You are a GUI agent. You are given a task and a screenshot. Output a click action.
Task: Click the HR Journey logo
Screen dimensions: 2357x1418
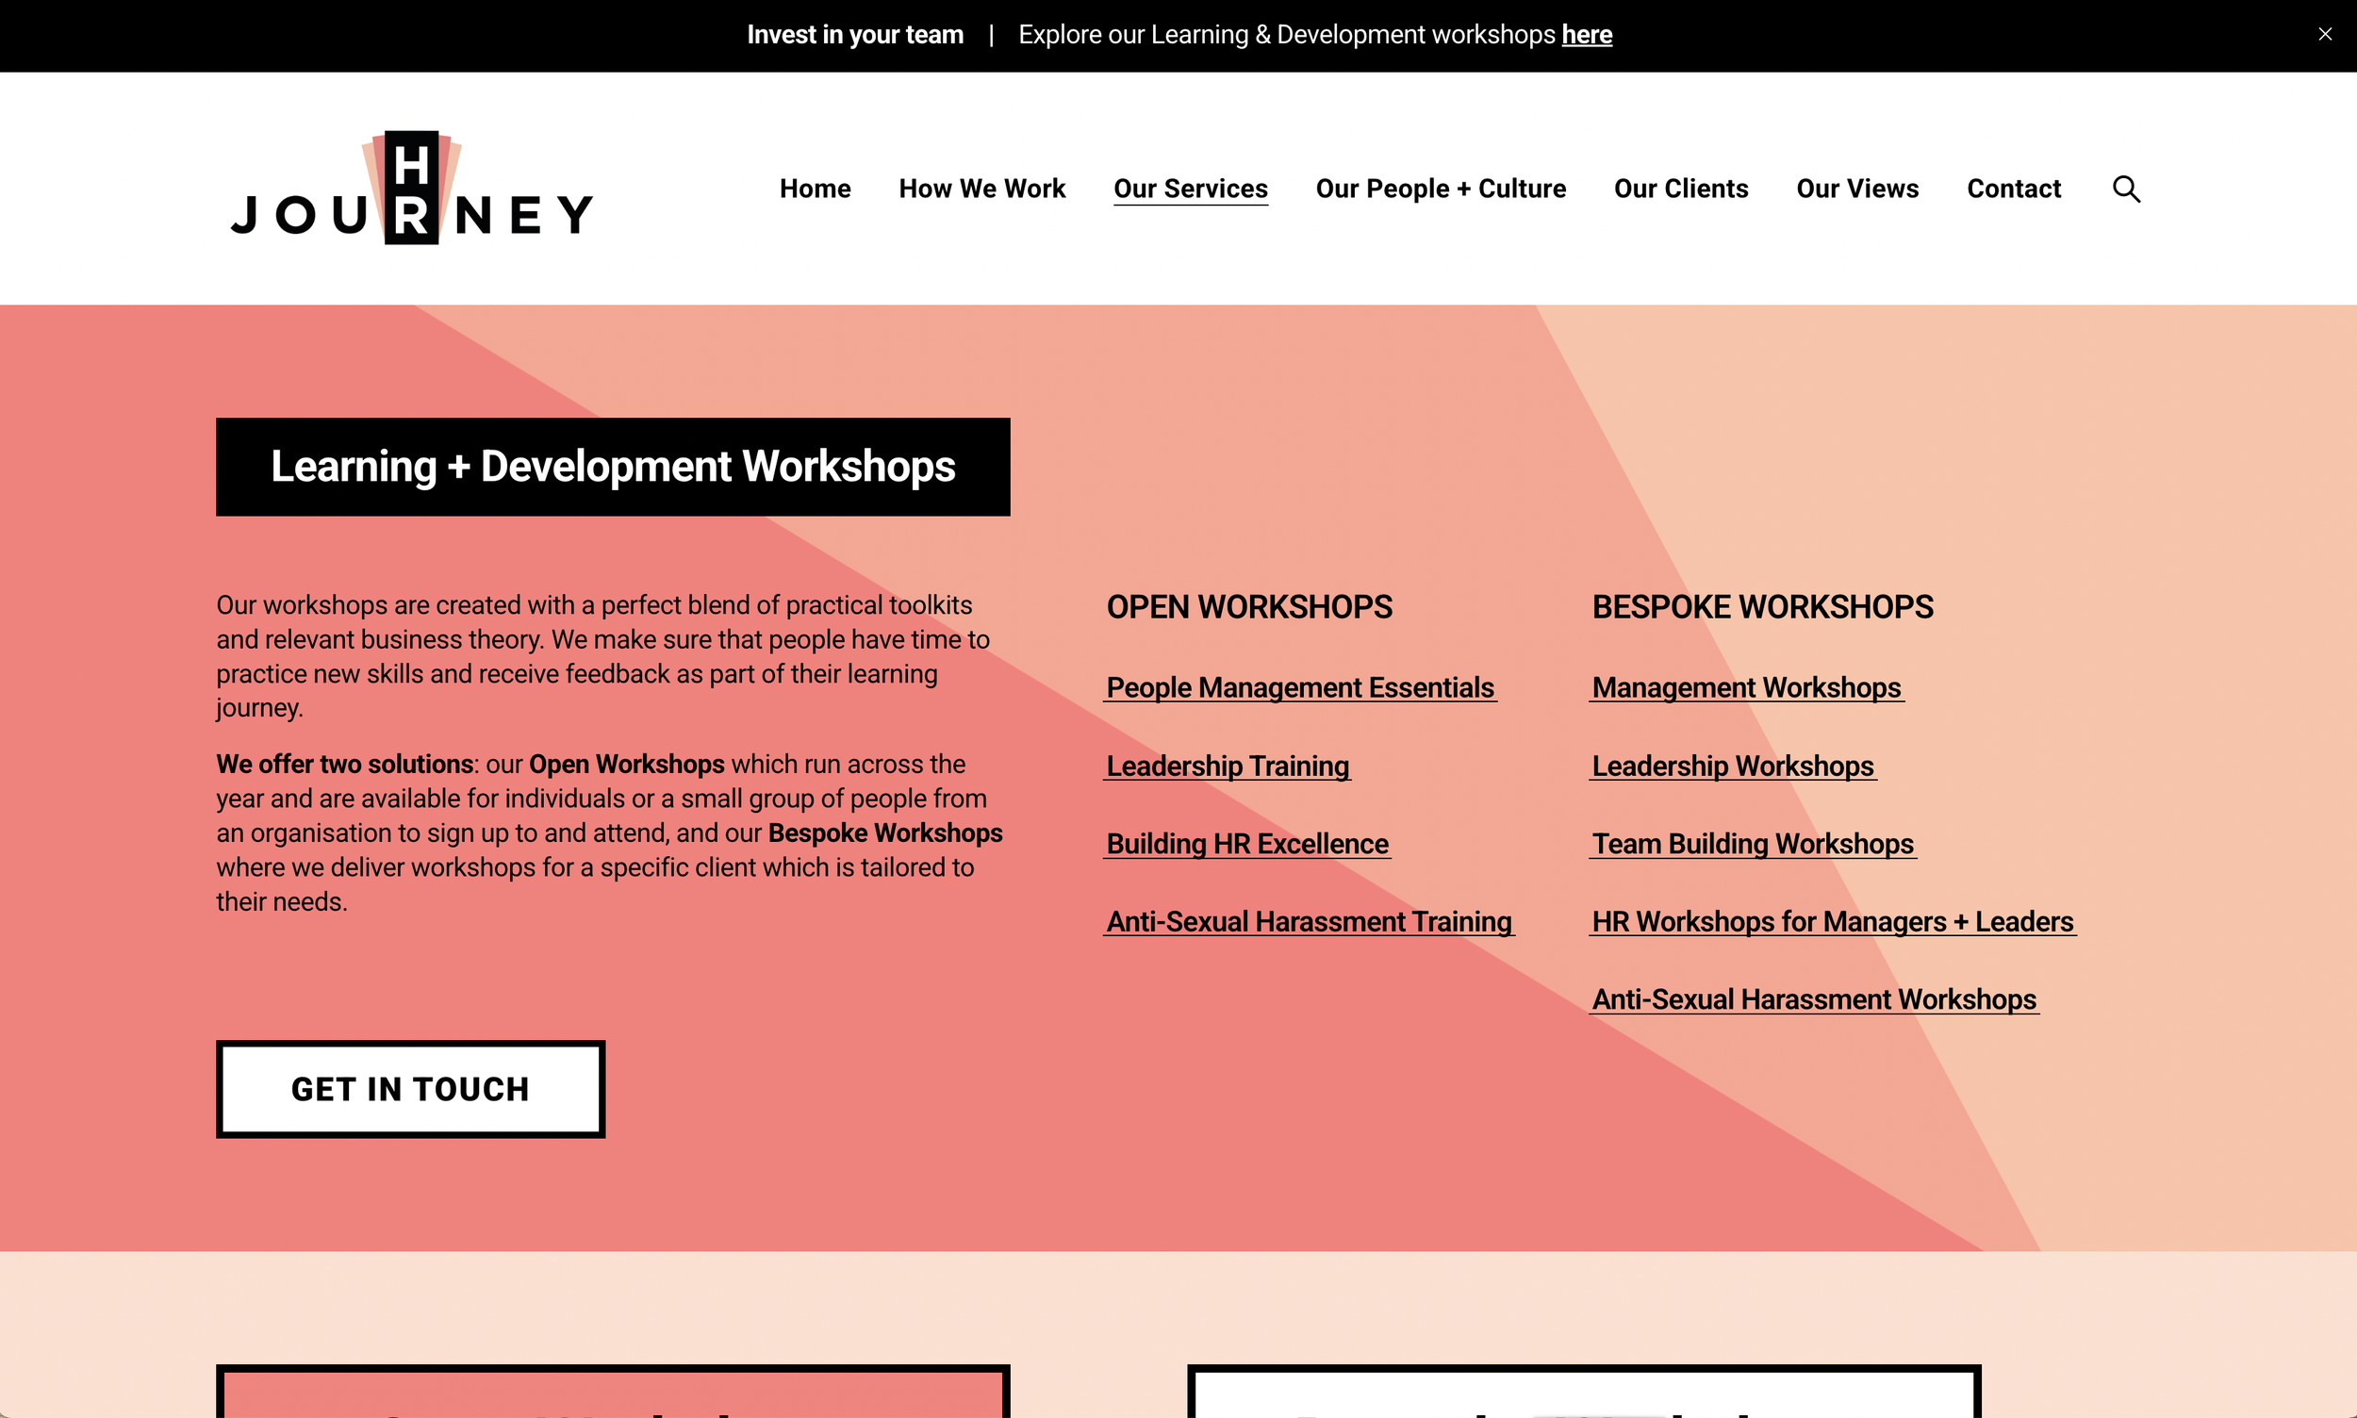[412, 189]
